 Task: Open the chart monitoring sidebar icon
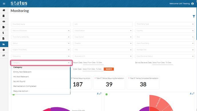click(4, 44)
